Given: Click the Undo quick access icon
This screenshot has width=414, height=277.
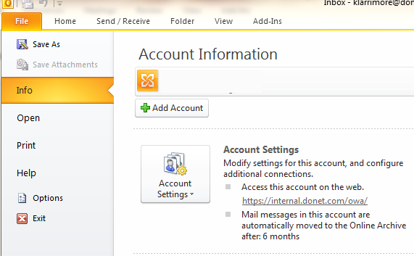Looking at the screenshot, I should (x=44, y=3).
